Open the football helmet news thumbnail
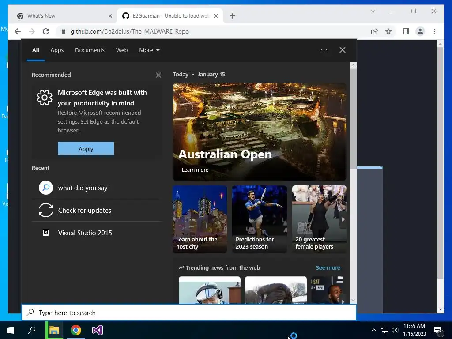The image size is (452, 339). point(210,290)
